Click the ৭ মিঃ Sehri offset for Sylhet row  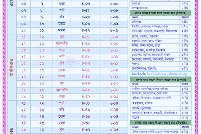[185, 117]
